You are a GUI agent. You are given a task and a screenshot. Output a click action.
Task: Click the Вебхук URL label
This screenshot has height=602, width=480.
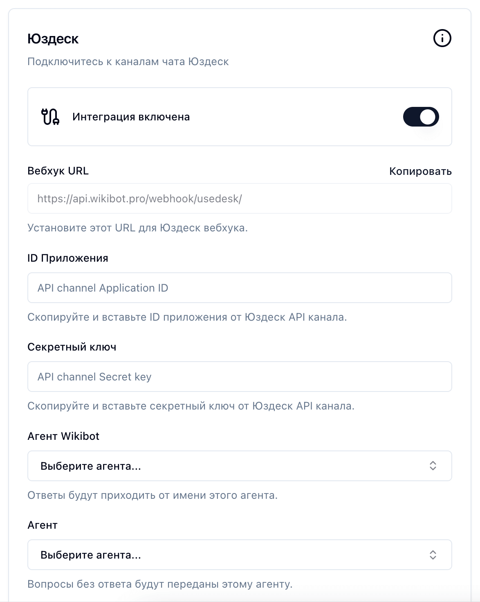click(58, 171)
